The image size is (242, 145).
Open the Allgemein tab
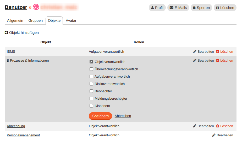pyautogui.click(x=15, y=20)
